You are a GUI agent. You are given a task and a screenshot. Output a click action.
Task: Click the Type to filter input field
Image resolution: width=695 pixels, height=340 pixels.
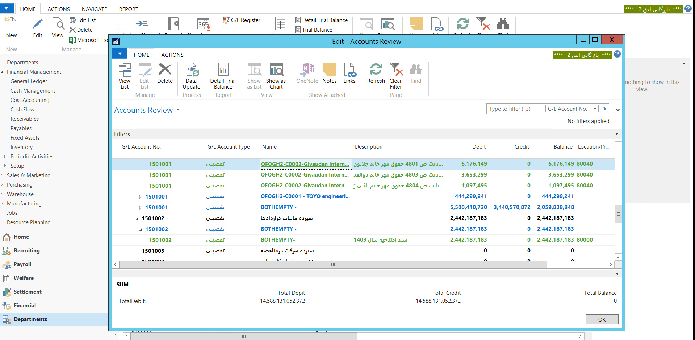point(516,109)
